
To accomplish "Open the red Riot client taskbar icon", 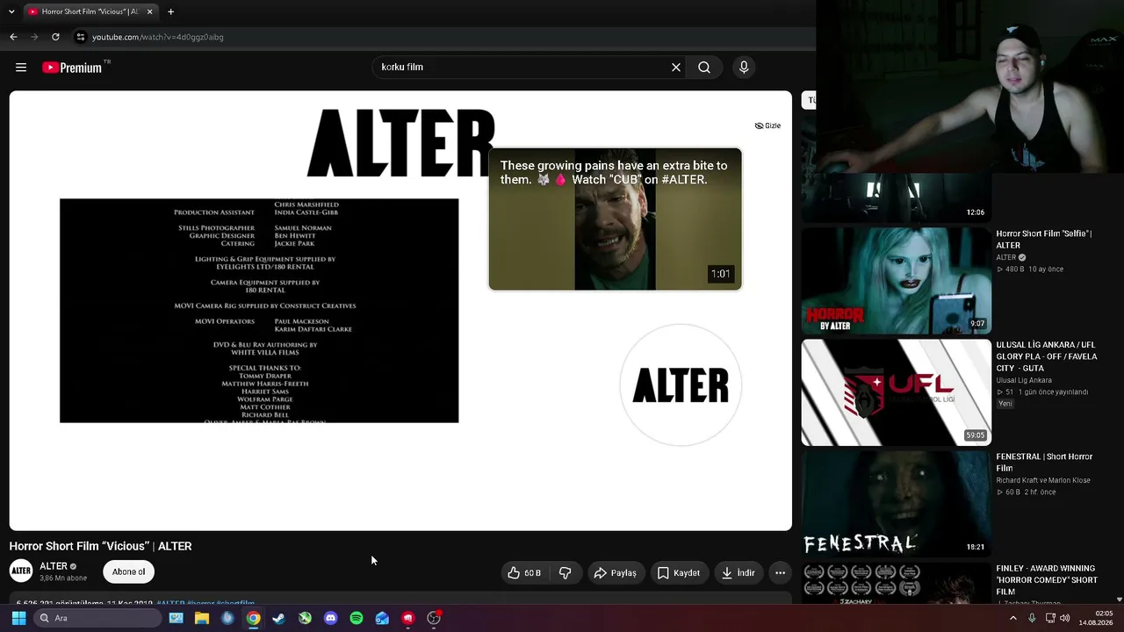I will [x=407, y=618].
